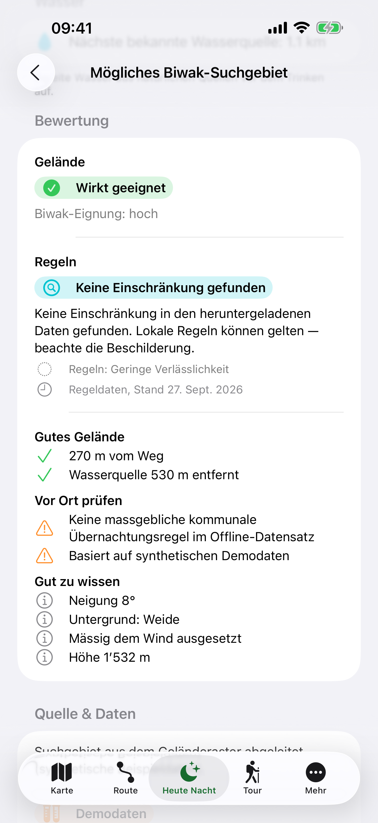Tap the green check in Wirkt geeignet
378x823 pixels.
pos(52,188)
